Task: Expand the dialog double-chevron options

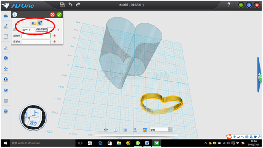Action: tap(58, 30)
